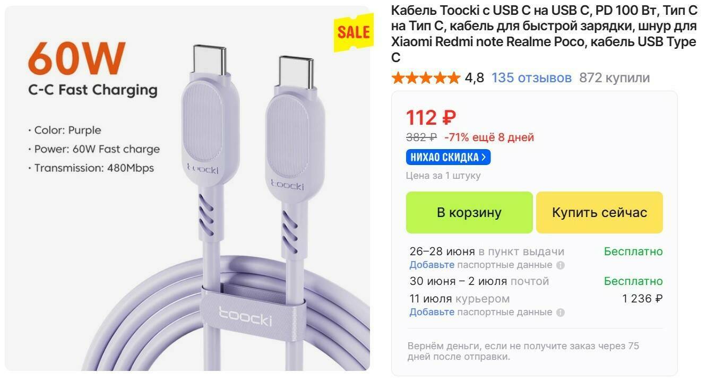Click the yellow SALE badge icon

click(353, 33)
